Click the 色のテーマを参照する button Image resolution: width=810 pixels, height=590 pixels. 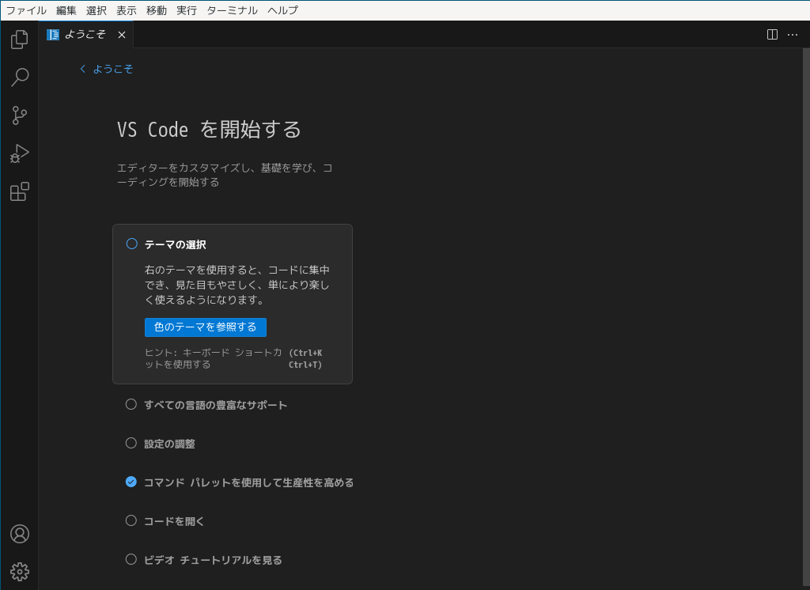[x=206, y=327]
